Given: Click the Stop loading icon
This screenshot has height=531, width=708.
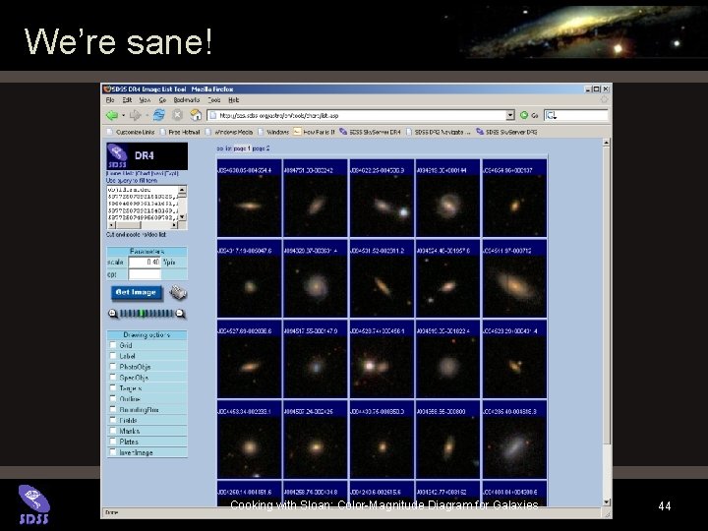Looking at the screenshot, I should click(x=177, y=115).
